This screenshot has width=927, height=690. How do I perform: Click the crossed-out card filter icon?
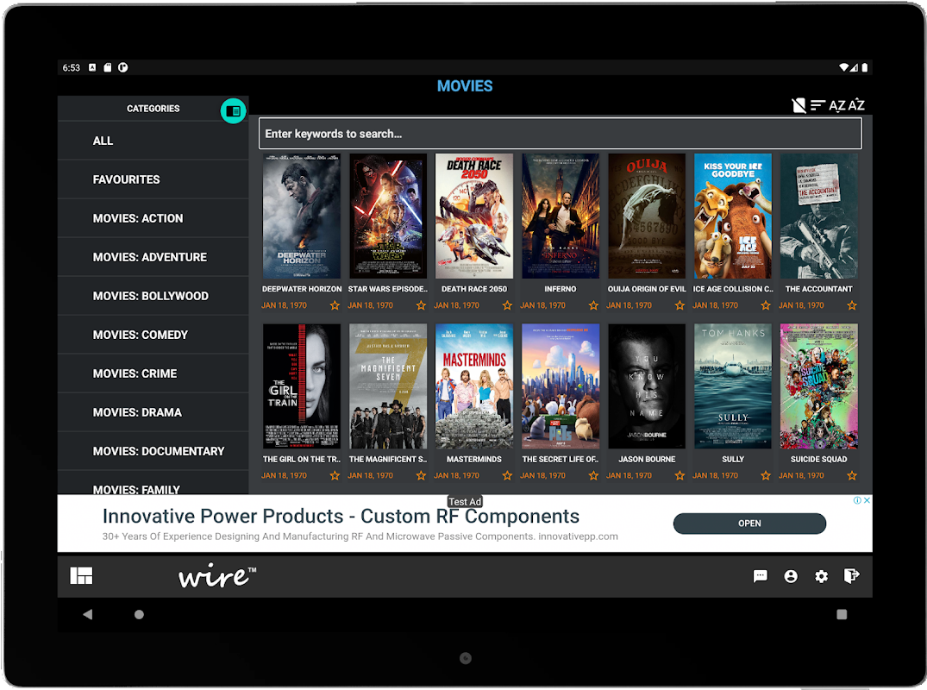(x=799, y=105)
